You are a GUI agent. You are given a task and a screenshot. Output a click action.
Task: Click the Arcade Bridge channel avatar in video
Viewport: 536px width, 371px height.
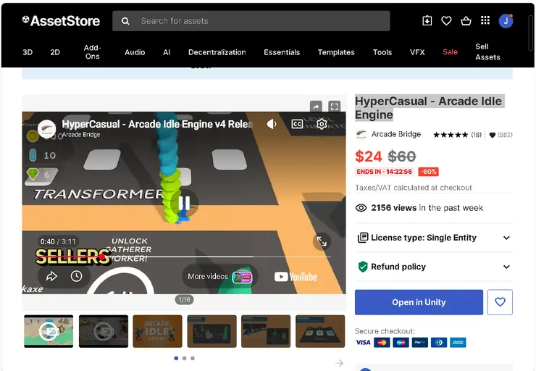click(x=46, y=128)
